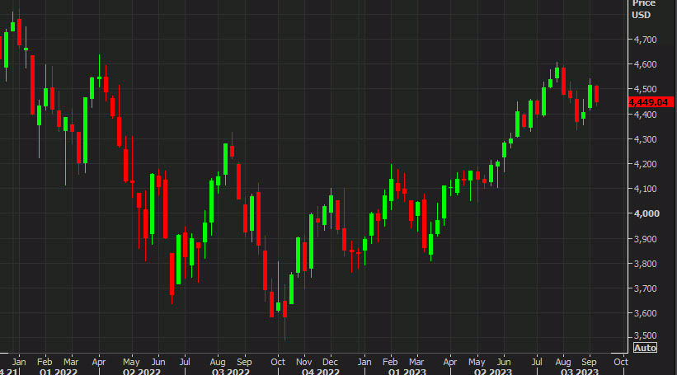Click the 4,600 price axis label
The width and height of the screenshot is (677, 375).
pos(645,65)
